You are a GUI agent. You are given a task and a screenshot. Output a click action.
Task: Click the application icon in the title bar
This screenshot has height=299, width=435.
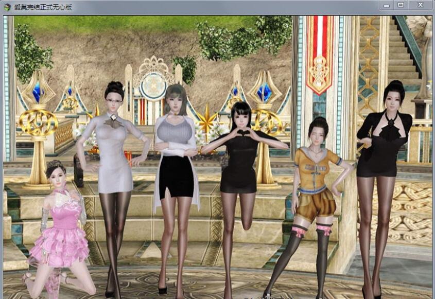(x=7, y=7)
